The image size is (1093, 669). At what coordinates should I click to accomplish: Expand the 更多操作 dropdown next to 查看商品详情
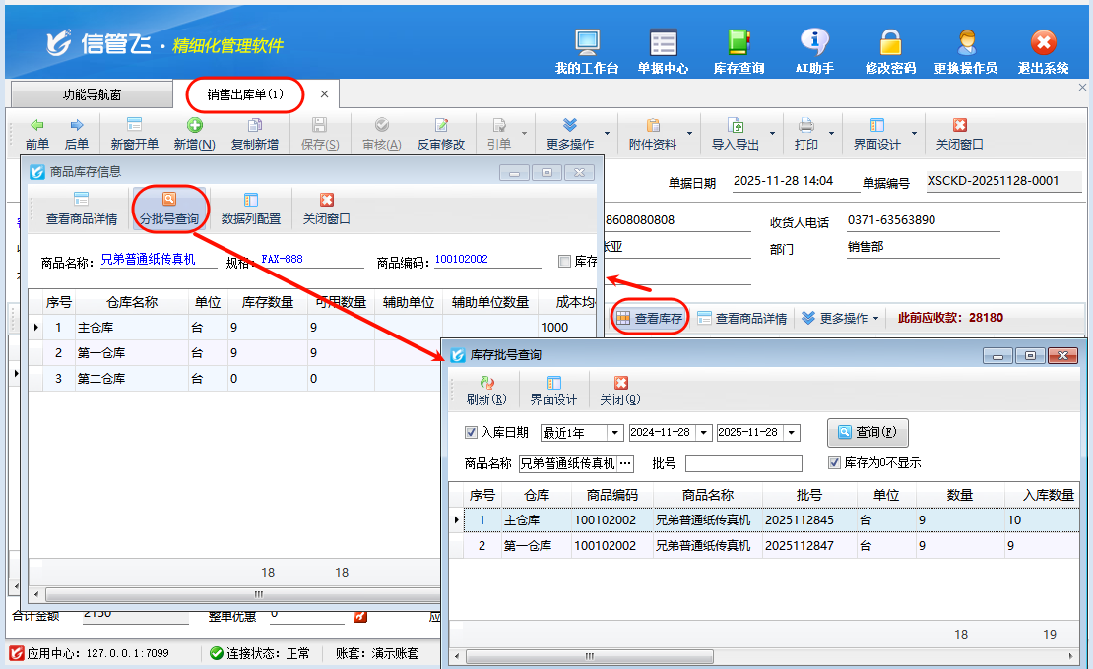(839, 319)
